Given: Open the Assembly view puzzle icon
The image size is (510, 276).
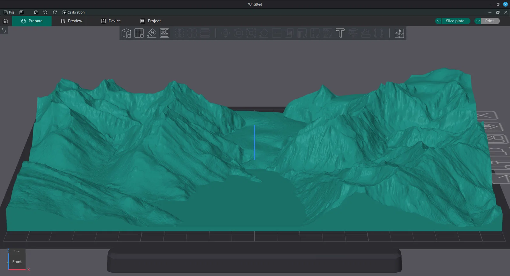Looking at the screenshot, I should 399,33.
